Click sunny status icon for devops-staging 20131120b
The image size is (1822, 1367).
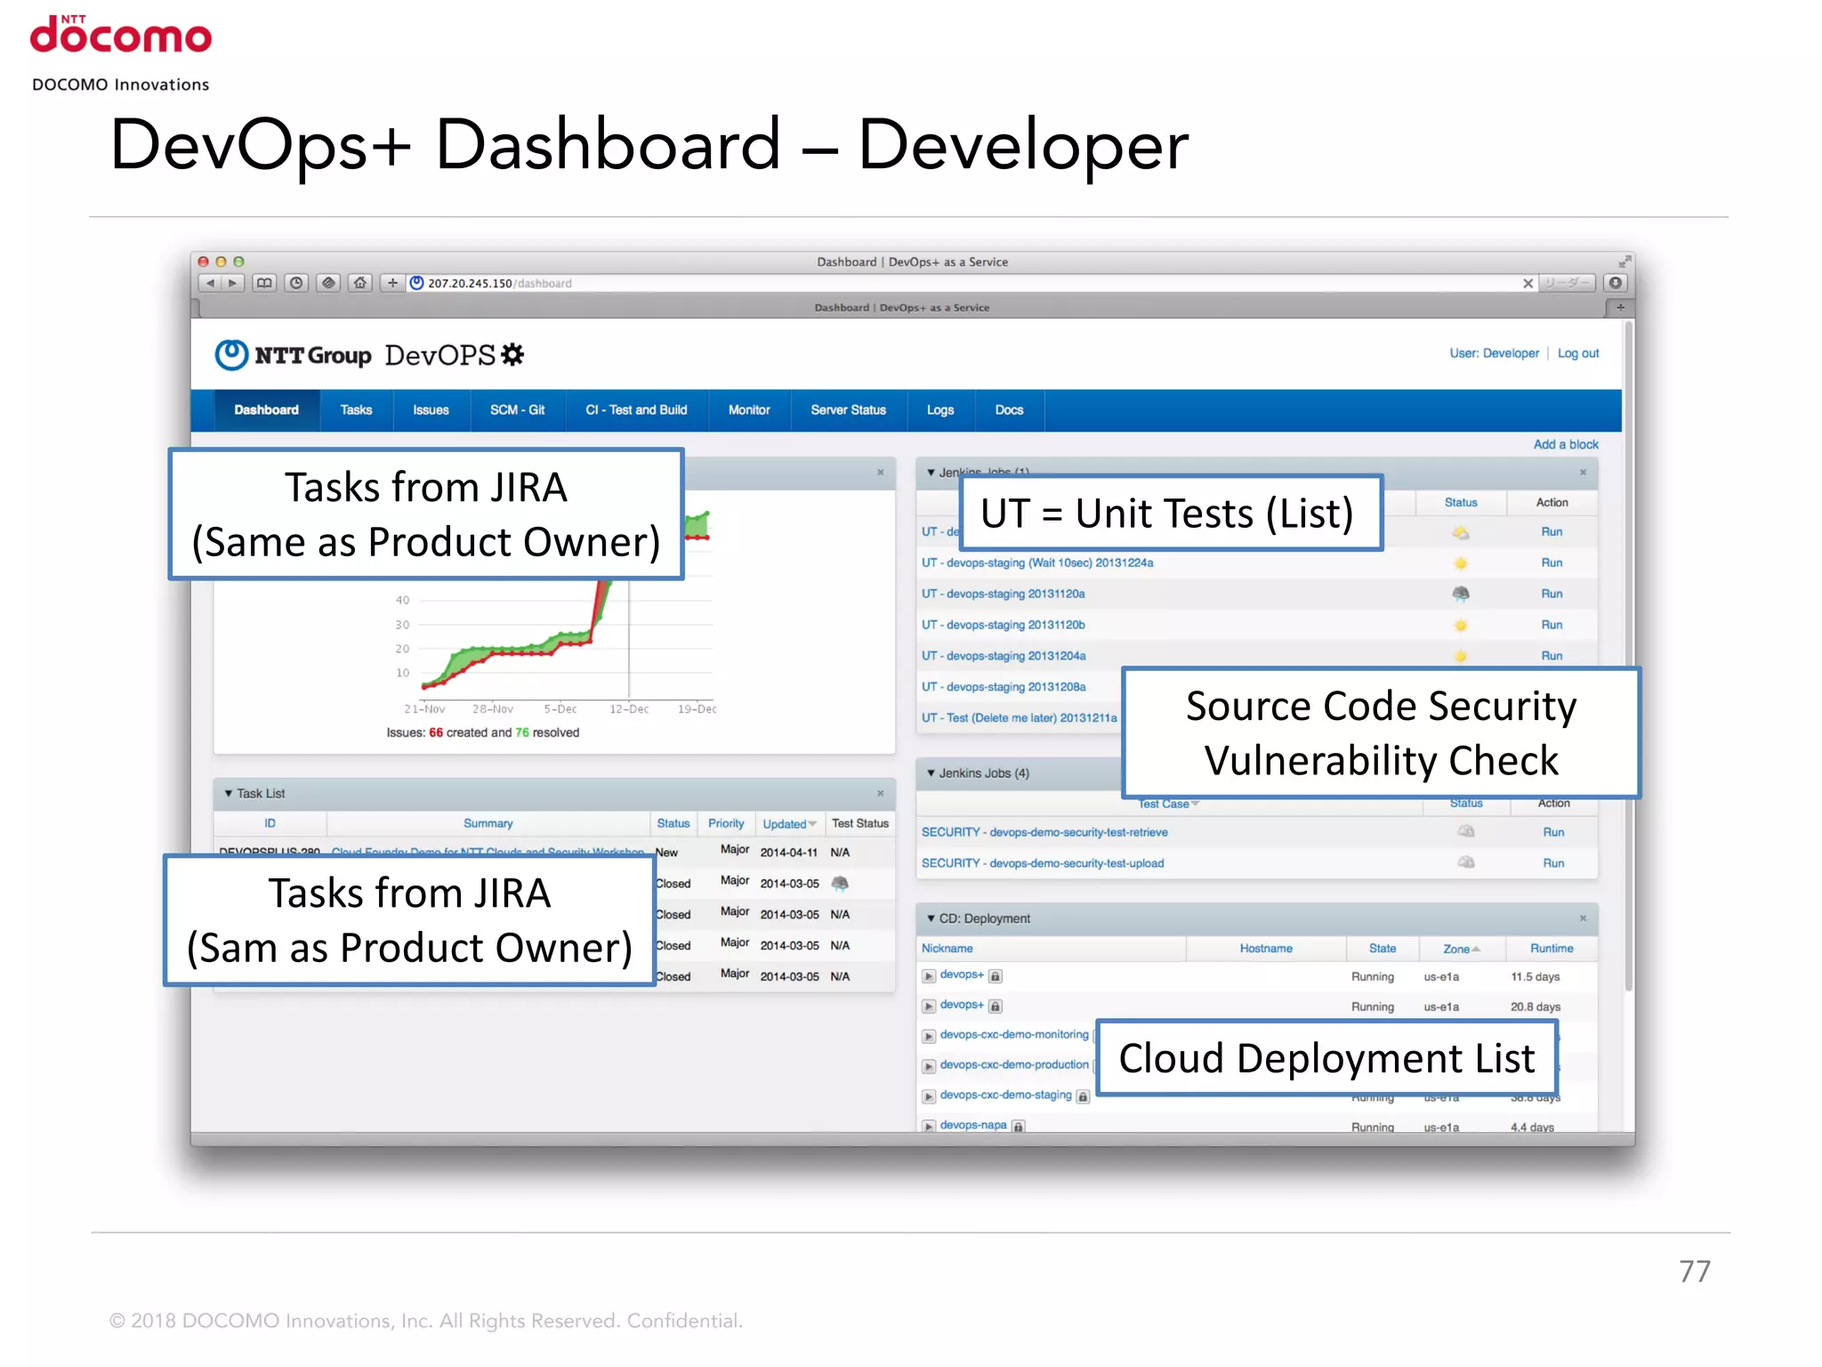[x=1461, y=625]
